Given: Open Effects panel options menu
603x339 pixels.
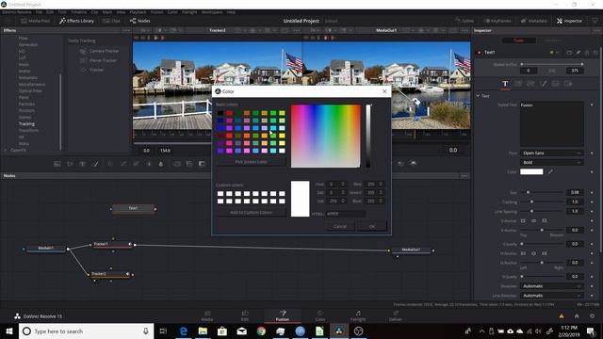Looking at the screenshot, I should pos(126,30).
